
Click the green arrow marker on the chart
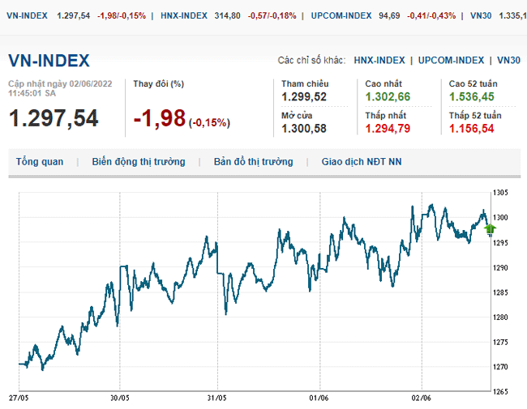pyautogui.click(x=490, y=228)
